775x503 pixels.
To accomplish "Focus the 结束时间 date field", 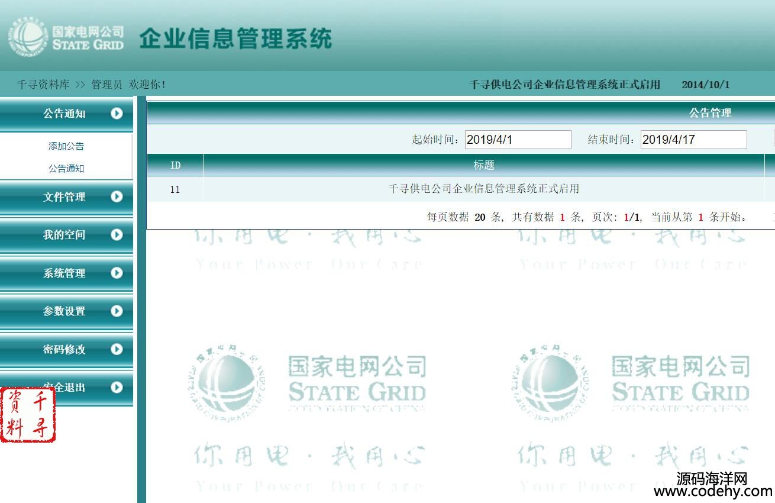I will (693, 140).
